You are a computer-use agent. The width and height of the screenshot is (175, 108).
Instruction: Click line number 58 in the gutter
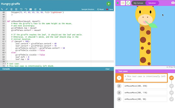pos(4,35)
